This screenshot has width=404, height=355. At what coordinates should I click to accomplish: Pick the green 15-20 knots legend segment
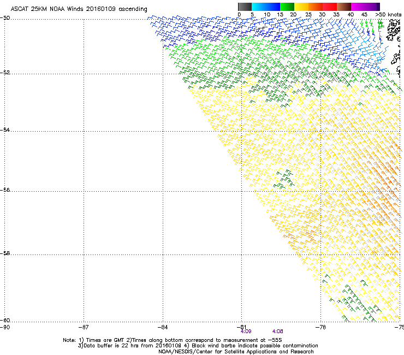287,7
